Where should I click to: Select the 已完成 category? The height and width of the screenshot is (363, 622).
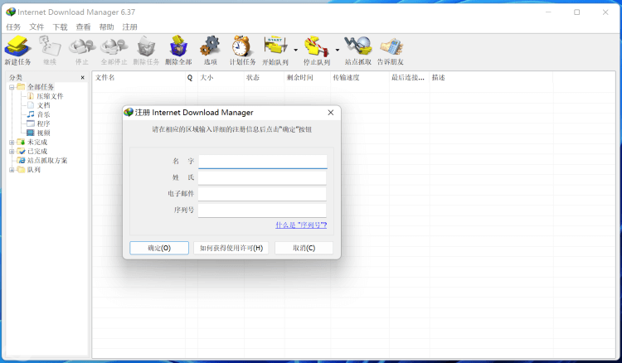(x=37, y=151)
